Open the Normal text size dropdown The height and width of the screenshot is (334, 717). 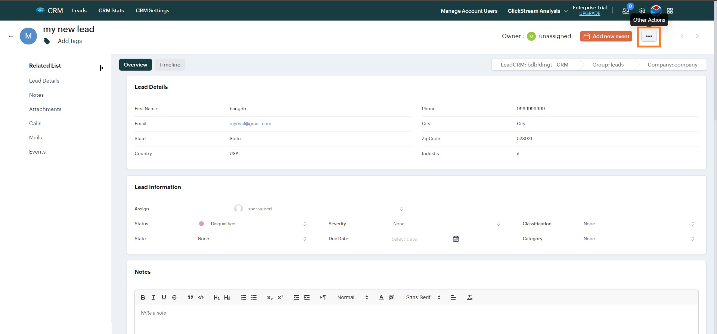point(353,297)
